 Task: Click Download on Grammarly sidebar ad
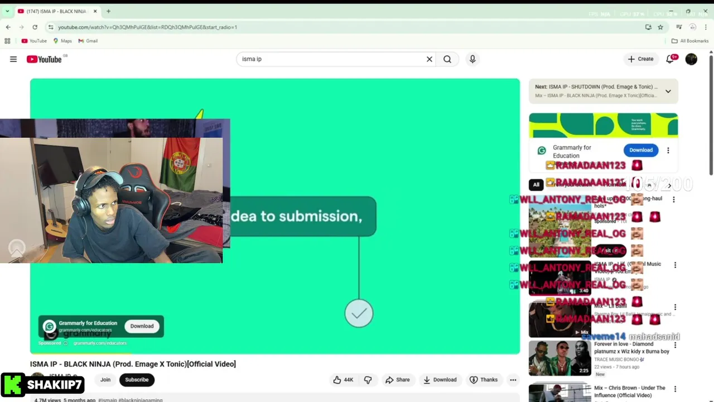coord(641,150)
